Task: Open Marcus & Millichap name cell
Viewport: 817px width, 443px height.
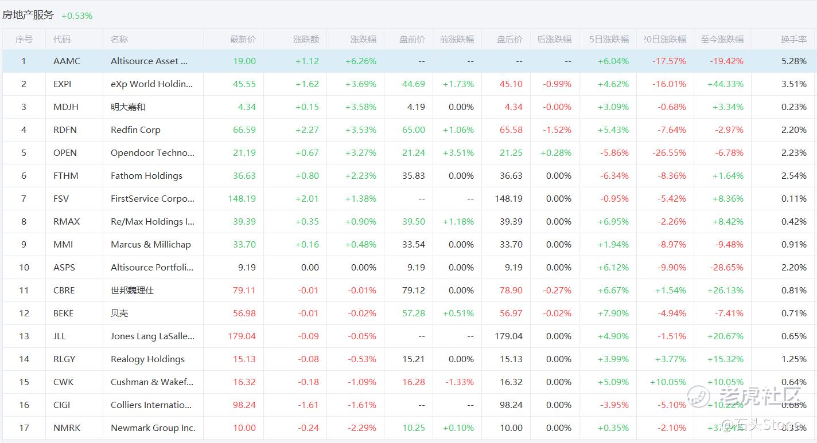Action: [151, 245]
